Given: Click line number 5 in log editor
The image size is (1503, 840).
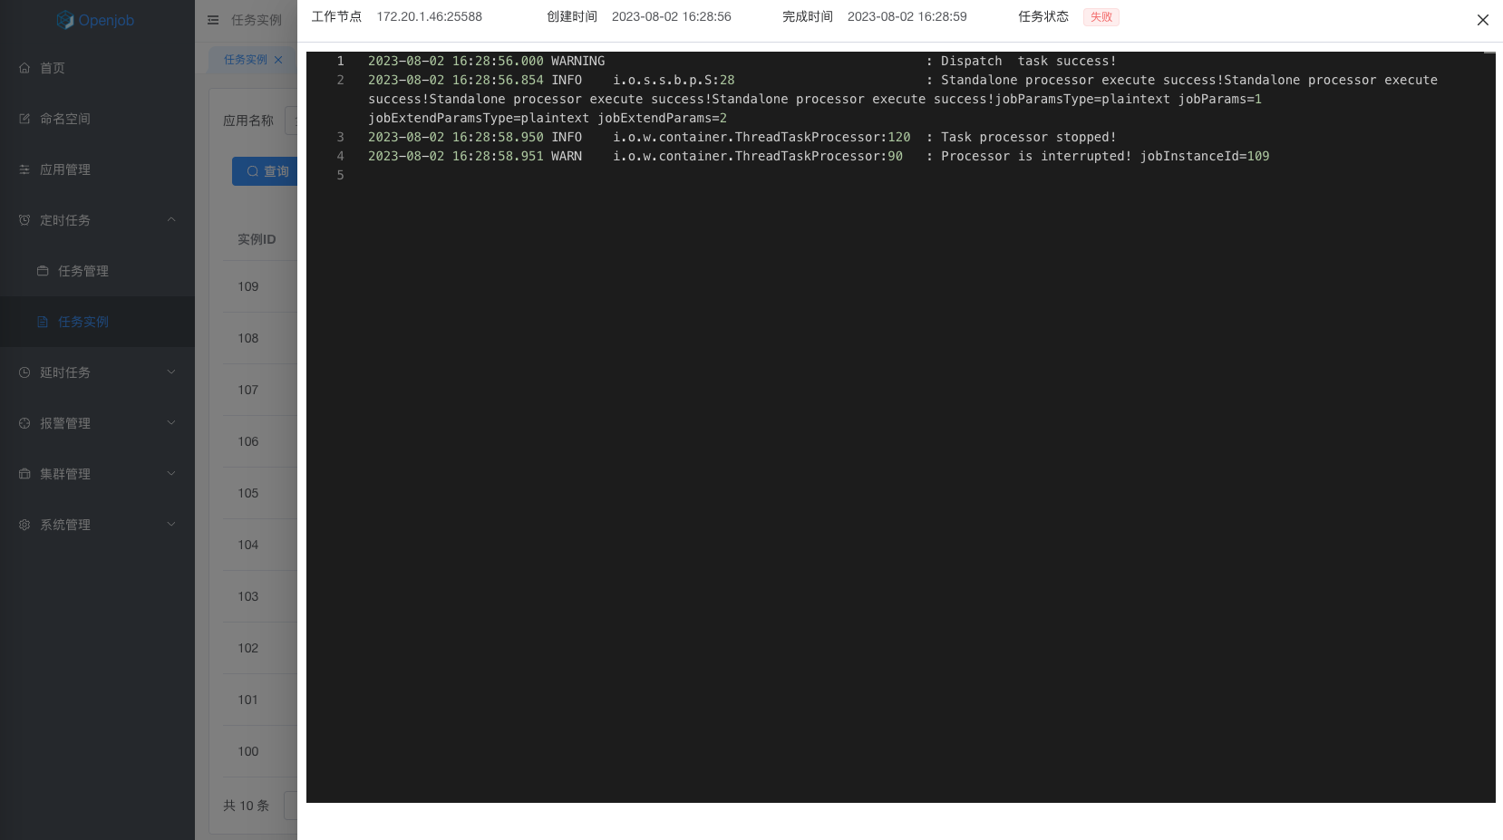Looking at the screenshot, I should (x=341, y=175).
